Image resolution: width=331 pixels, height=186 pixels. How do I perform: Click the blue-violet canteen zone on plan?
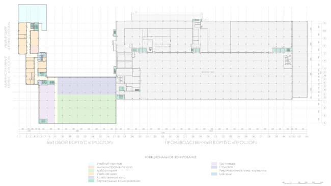87,86
